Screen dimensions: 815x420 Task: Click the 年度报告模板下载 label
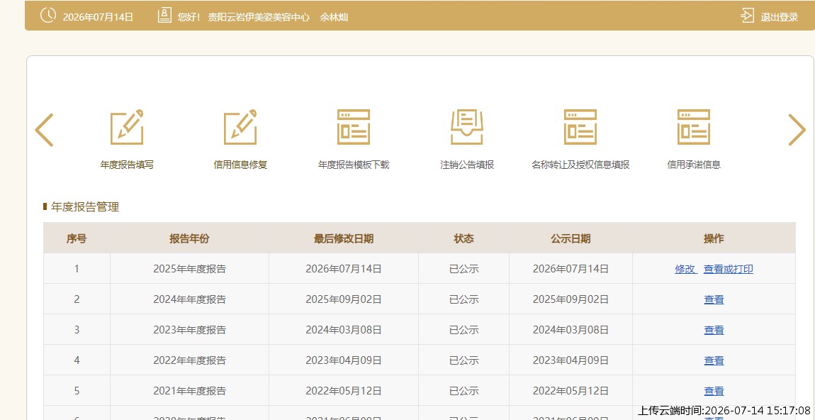point(354,165)
